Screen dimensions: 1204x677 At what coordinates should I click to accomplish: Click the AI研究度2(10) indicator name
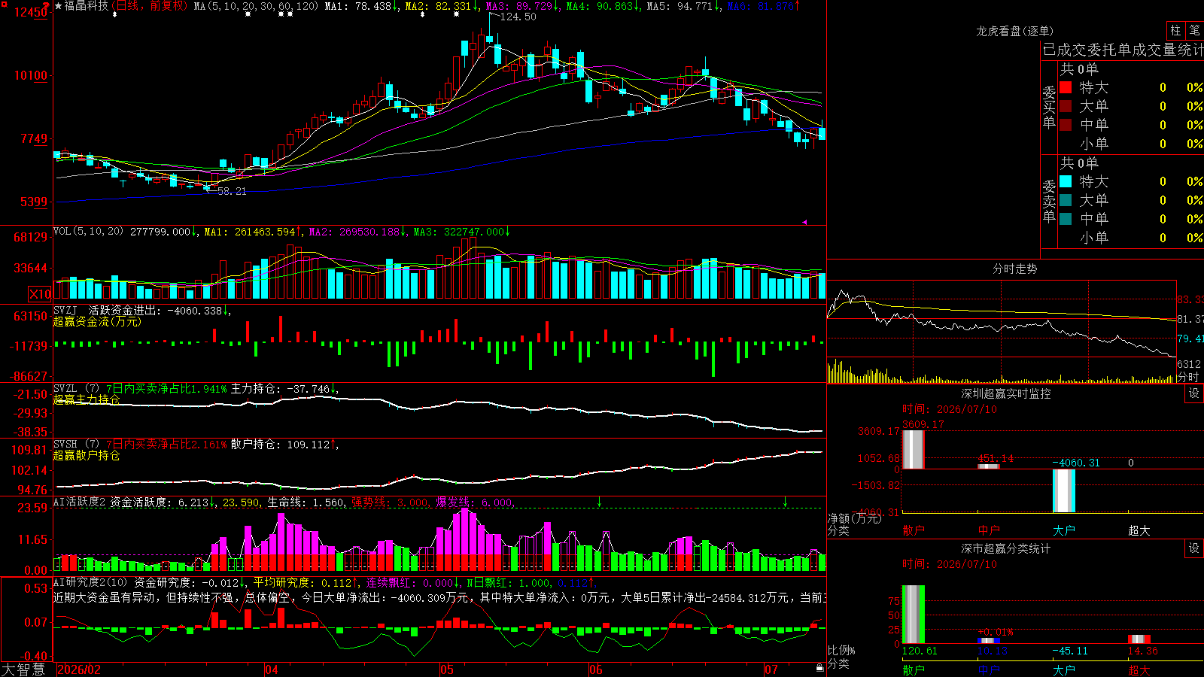click(91, 582)
